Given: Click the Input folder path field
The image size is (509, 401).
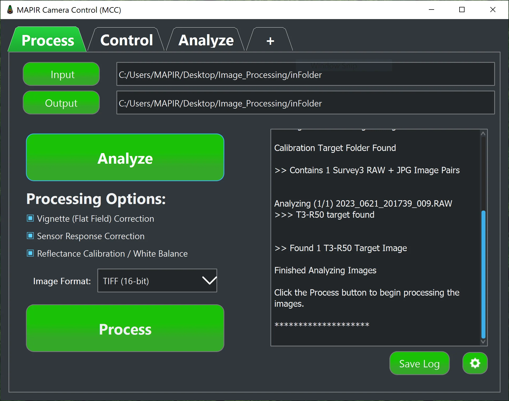Looking at the screenshot, I should pyautogui.click(x=305, y=74).
